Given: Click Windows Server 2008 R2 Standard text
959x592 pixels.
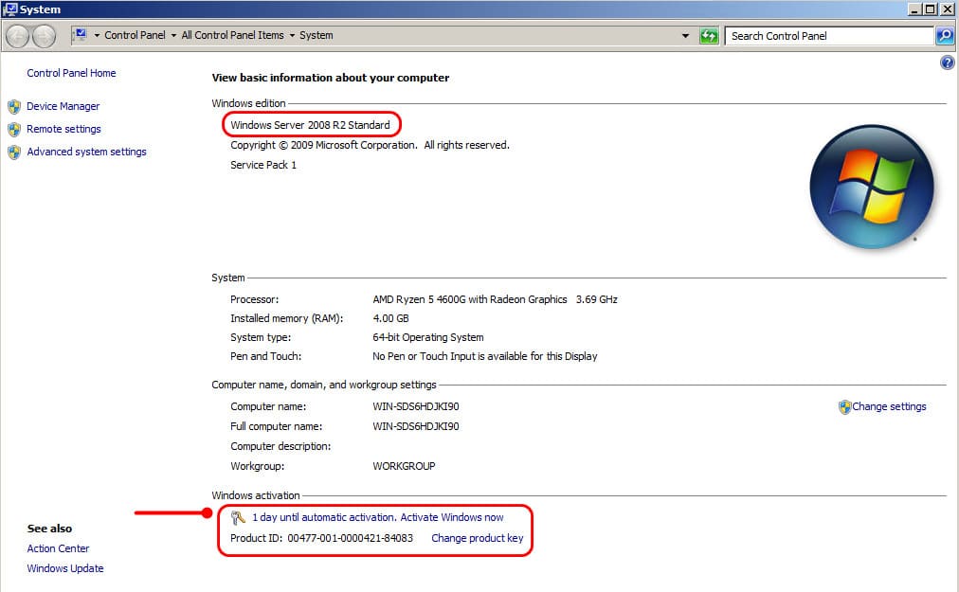Looking at the screenshot, I should tap(310, 125).
